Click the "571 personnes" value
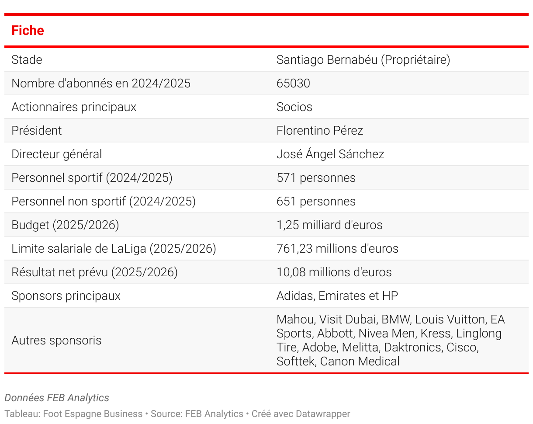This screenshot has width=533, height=424. 316,178
